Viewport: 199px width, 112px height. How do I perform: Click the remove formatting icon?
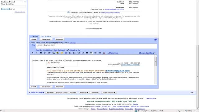pyautogui.click(x=104, y=53)
